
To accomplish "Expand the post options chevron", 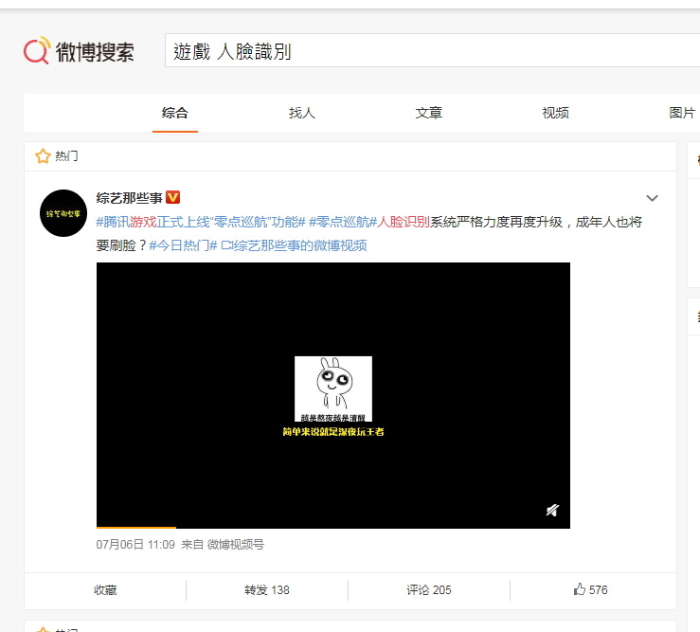I will tap(653, 198).
